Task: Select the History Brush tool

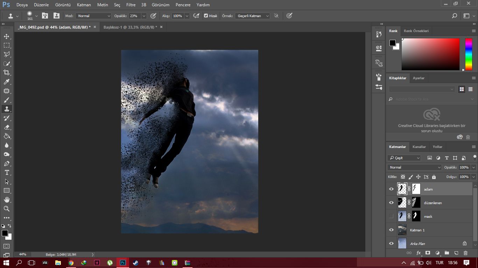Action: coord(7,118)
